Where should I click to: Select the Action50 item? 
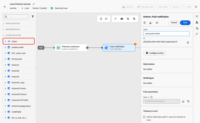19,76
